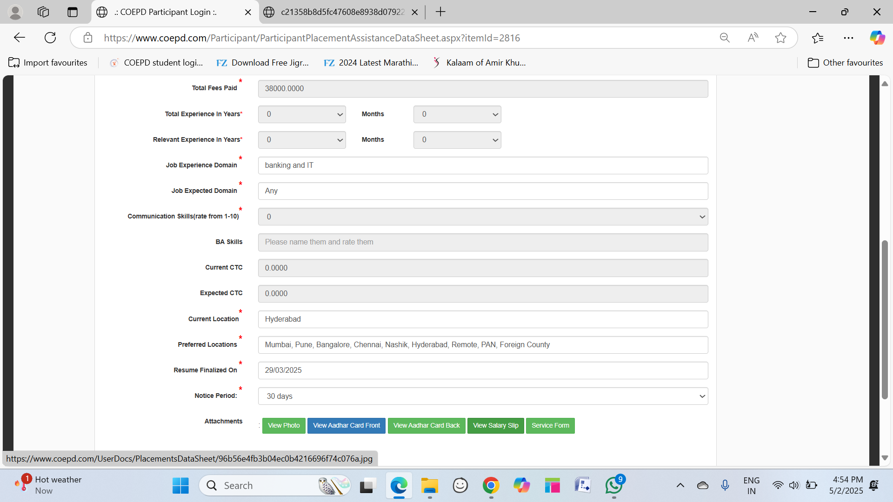Open Other favourites folder

click(845, 63)
